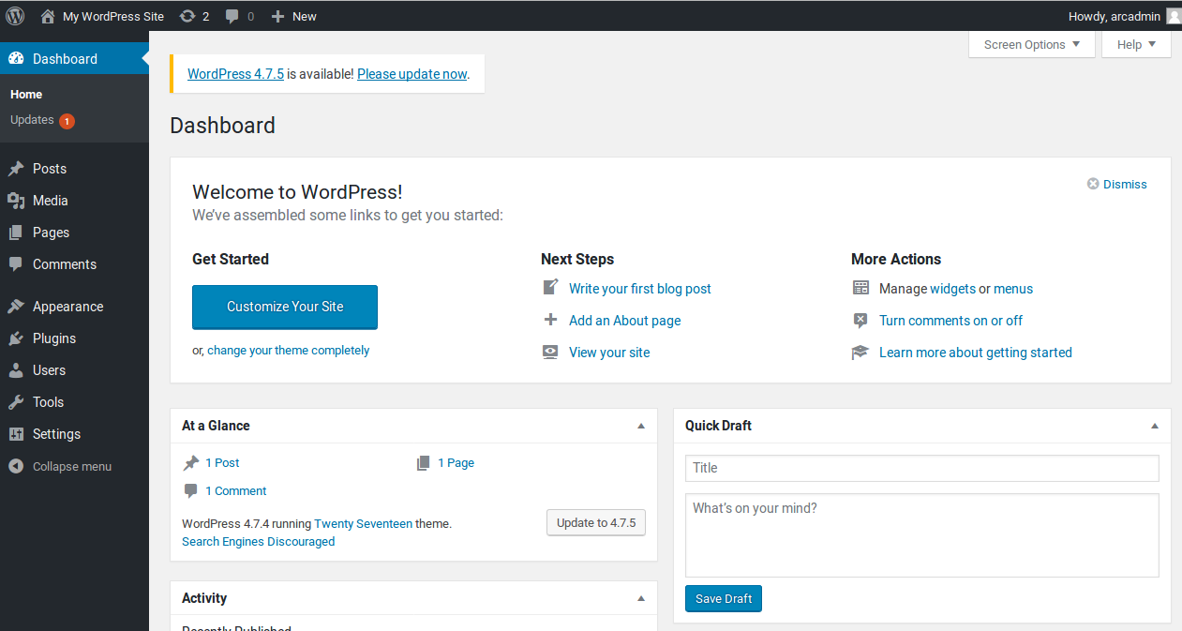The height and width of the screenshot is (631, 1182).
Task: Click the Write your first blog post link
Action: coord(640,289)
